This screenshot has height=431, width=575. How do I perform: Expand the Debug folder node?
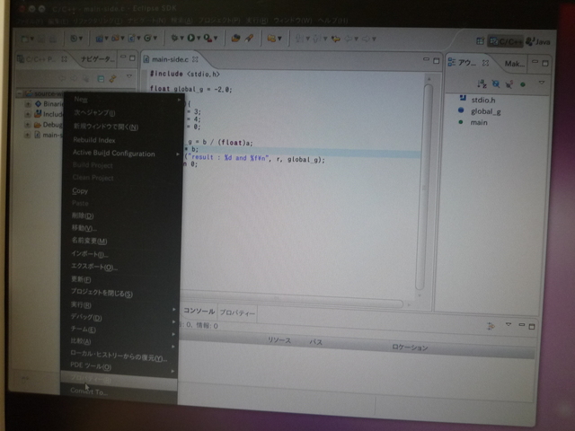(26, 126)
